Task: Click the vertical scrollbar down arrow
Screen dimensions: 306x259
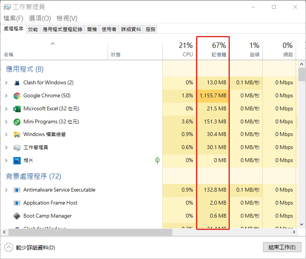Action: [x=301, y=225]
